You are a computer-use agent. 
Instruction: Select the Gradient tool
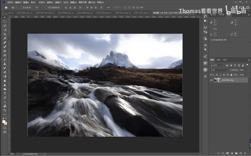click(x=5, y=76)
